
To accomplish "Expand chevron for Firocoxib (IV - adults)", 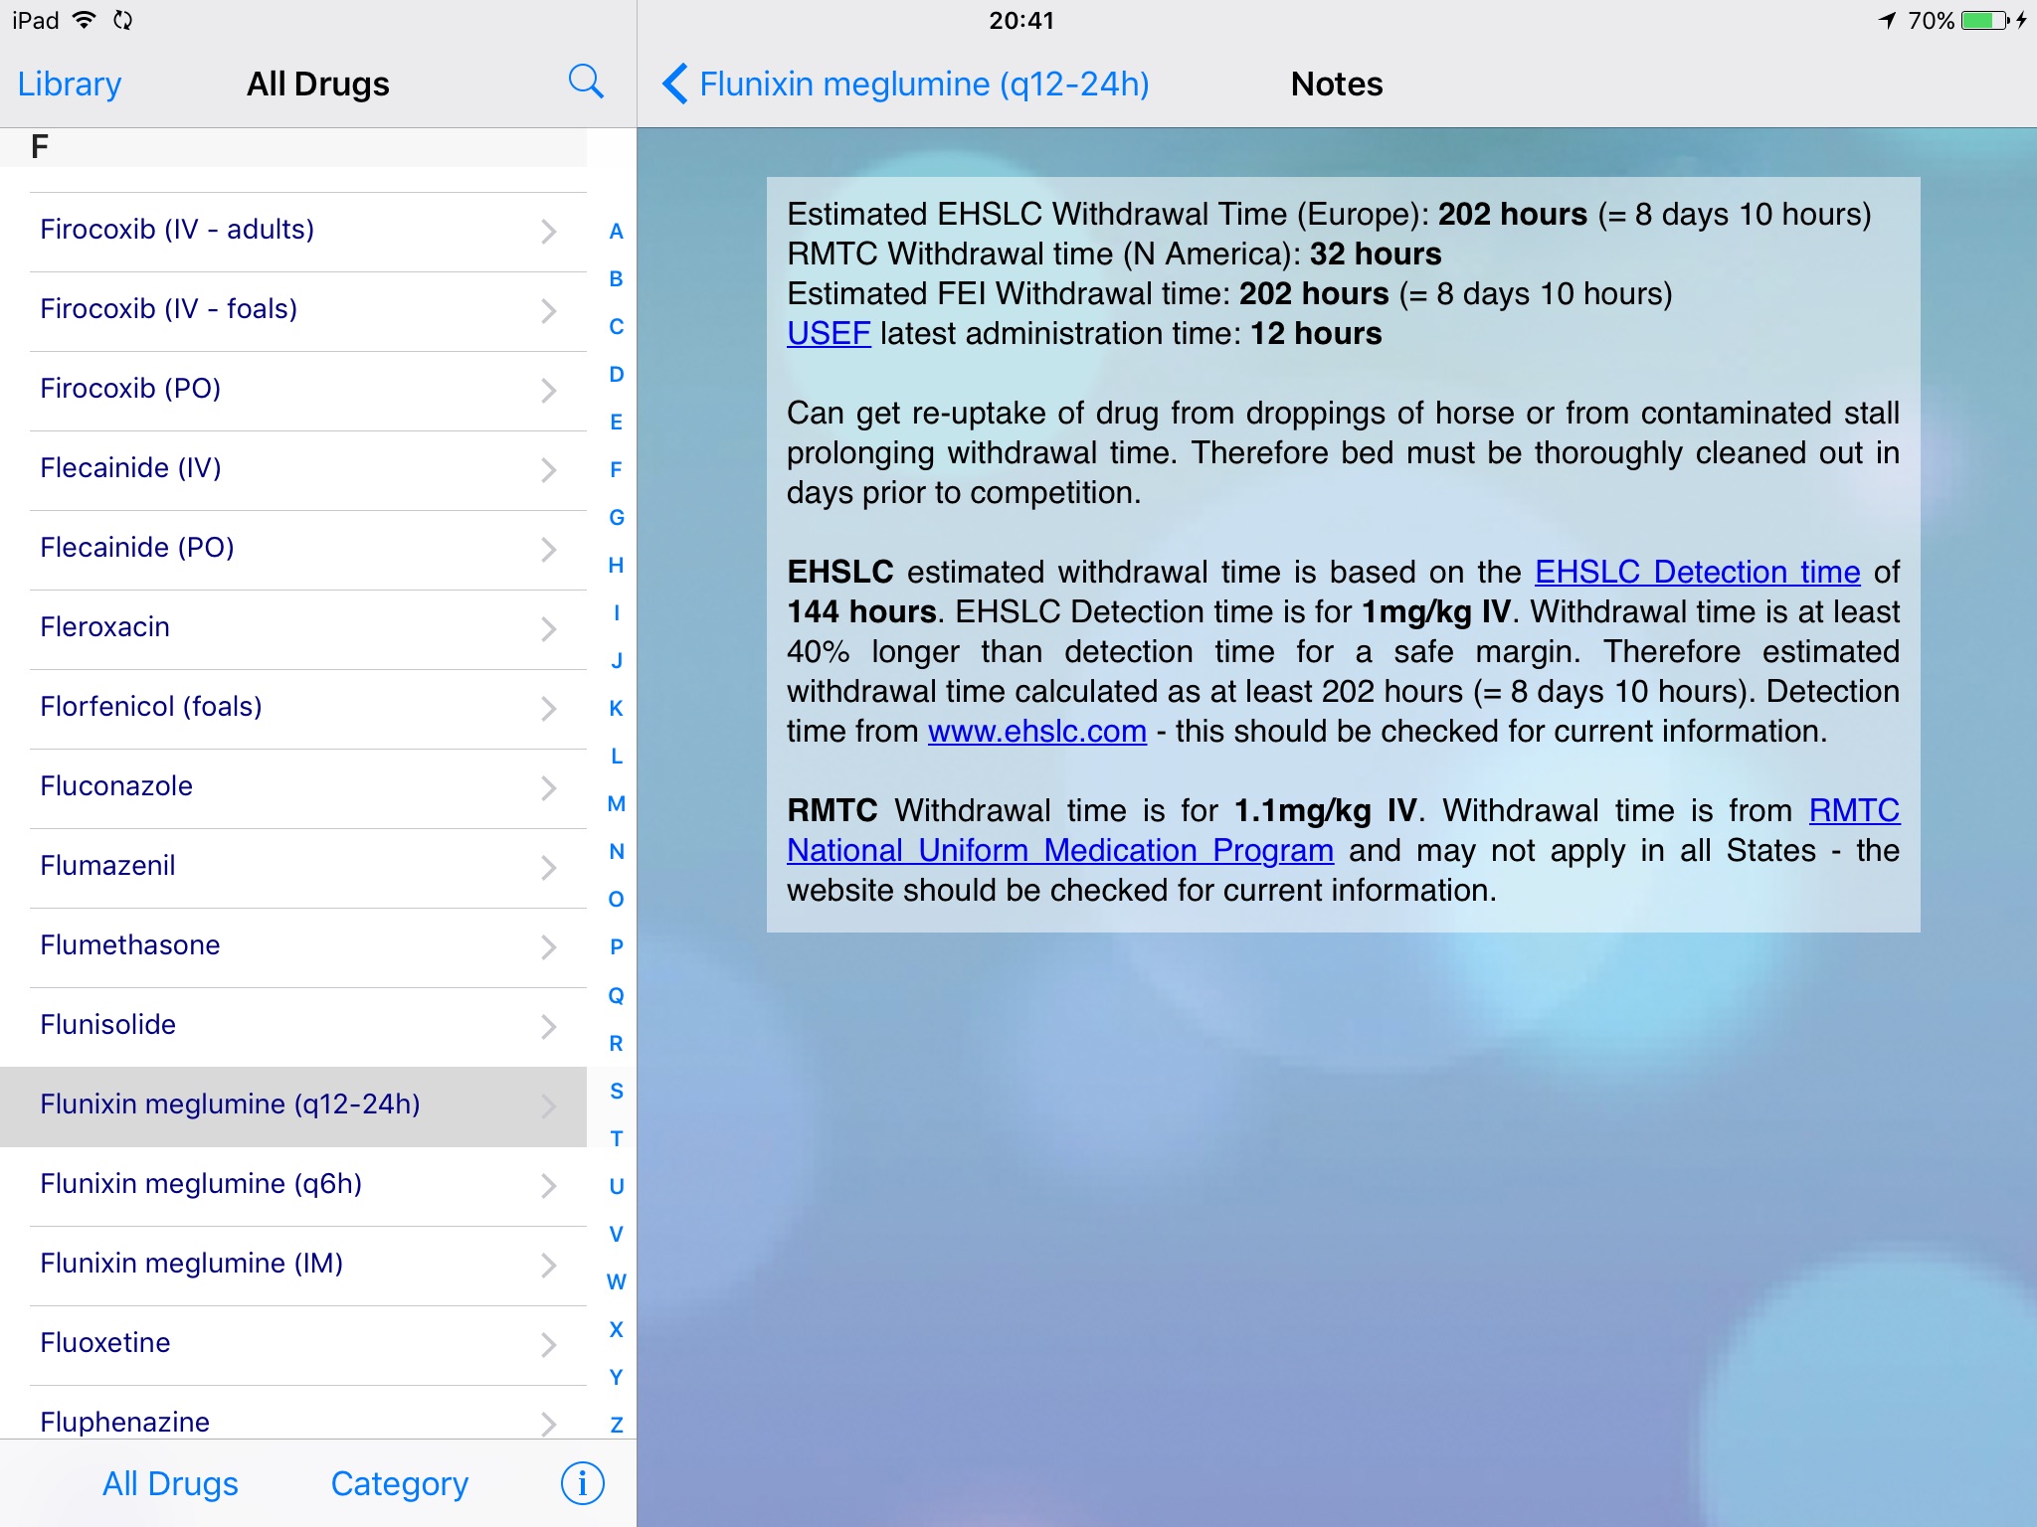I will (548, 232).
